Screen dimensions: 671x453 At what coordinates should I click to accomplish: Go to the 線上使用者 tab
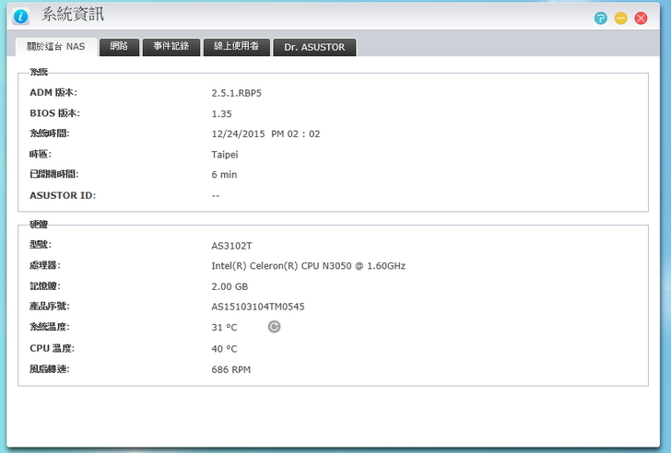237,47
